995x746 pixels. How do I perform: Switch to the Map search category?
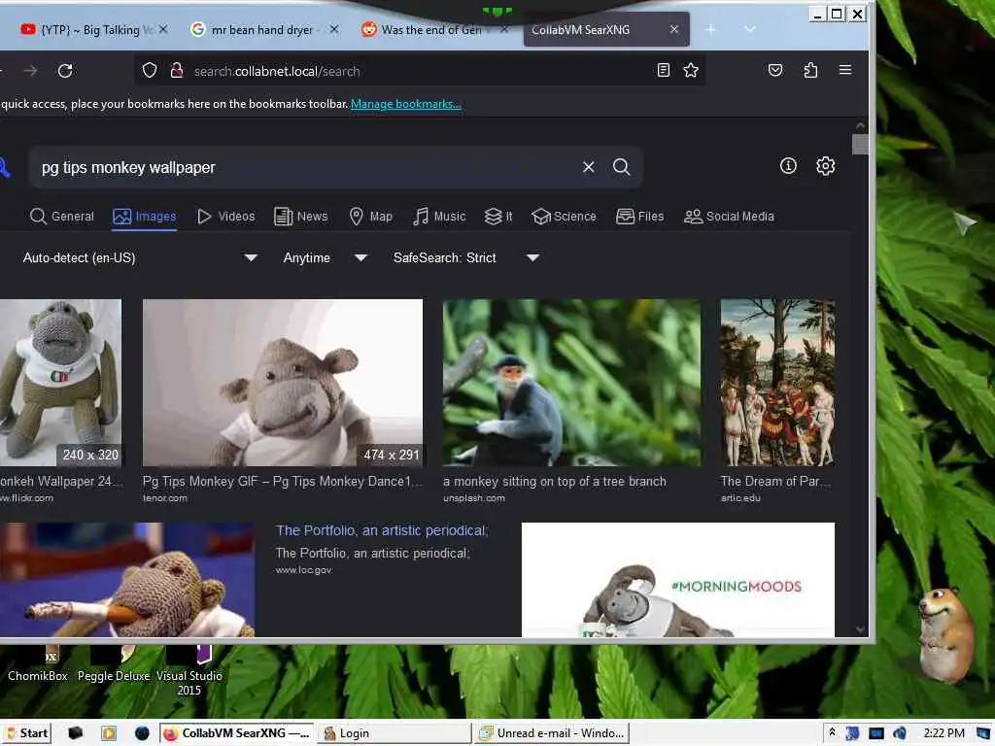(x=370, y=217)
